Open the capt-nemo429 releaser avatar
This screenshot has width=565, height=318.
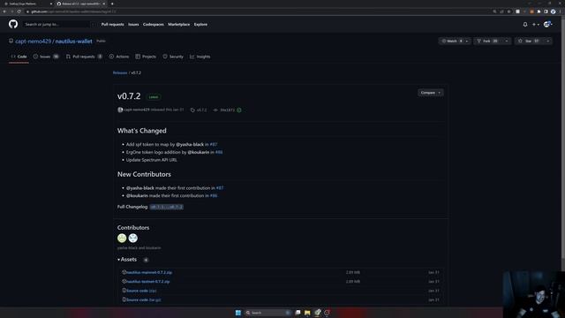(120, 110)
